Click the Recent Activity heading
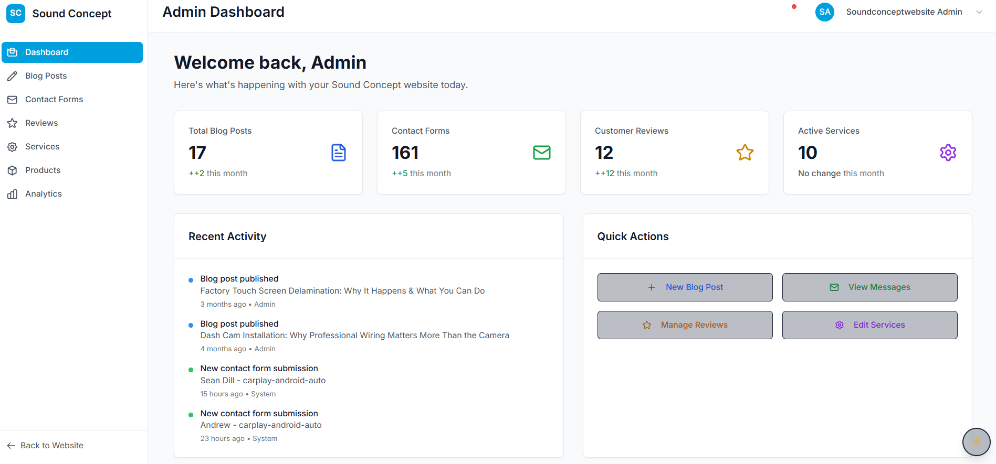The image size is (996, 464). pyautogui.click(x=227, y=236)
